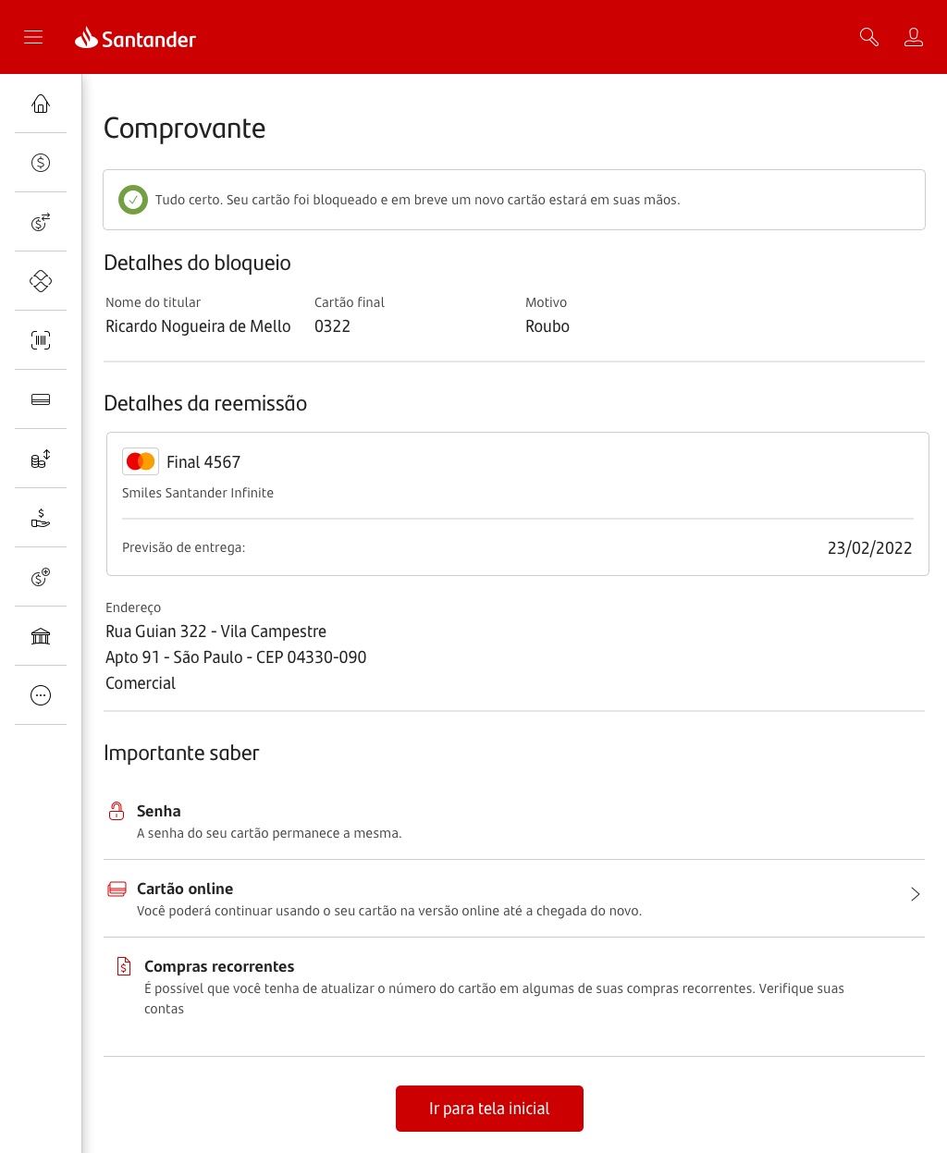
Task: Click the Senha heading
Action: click(158, 811)
